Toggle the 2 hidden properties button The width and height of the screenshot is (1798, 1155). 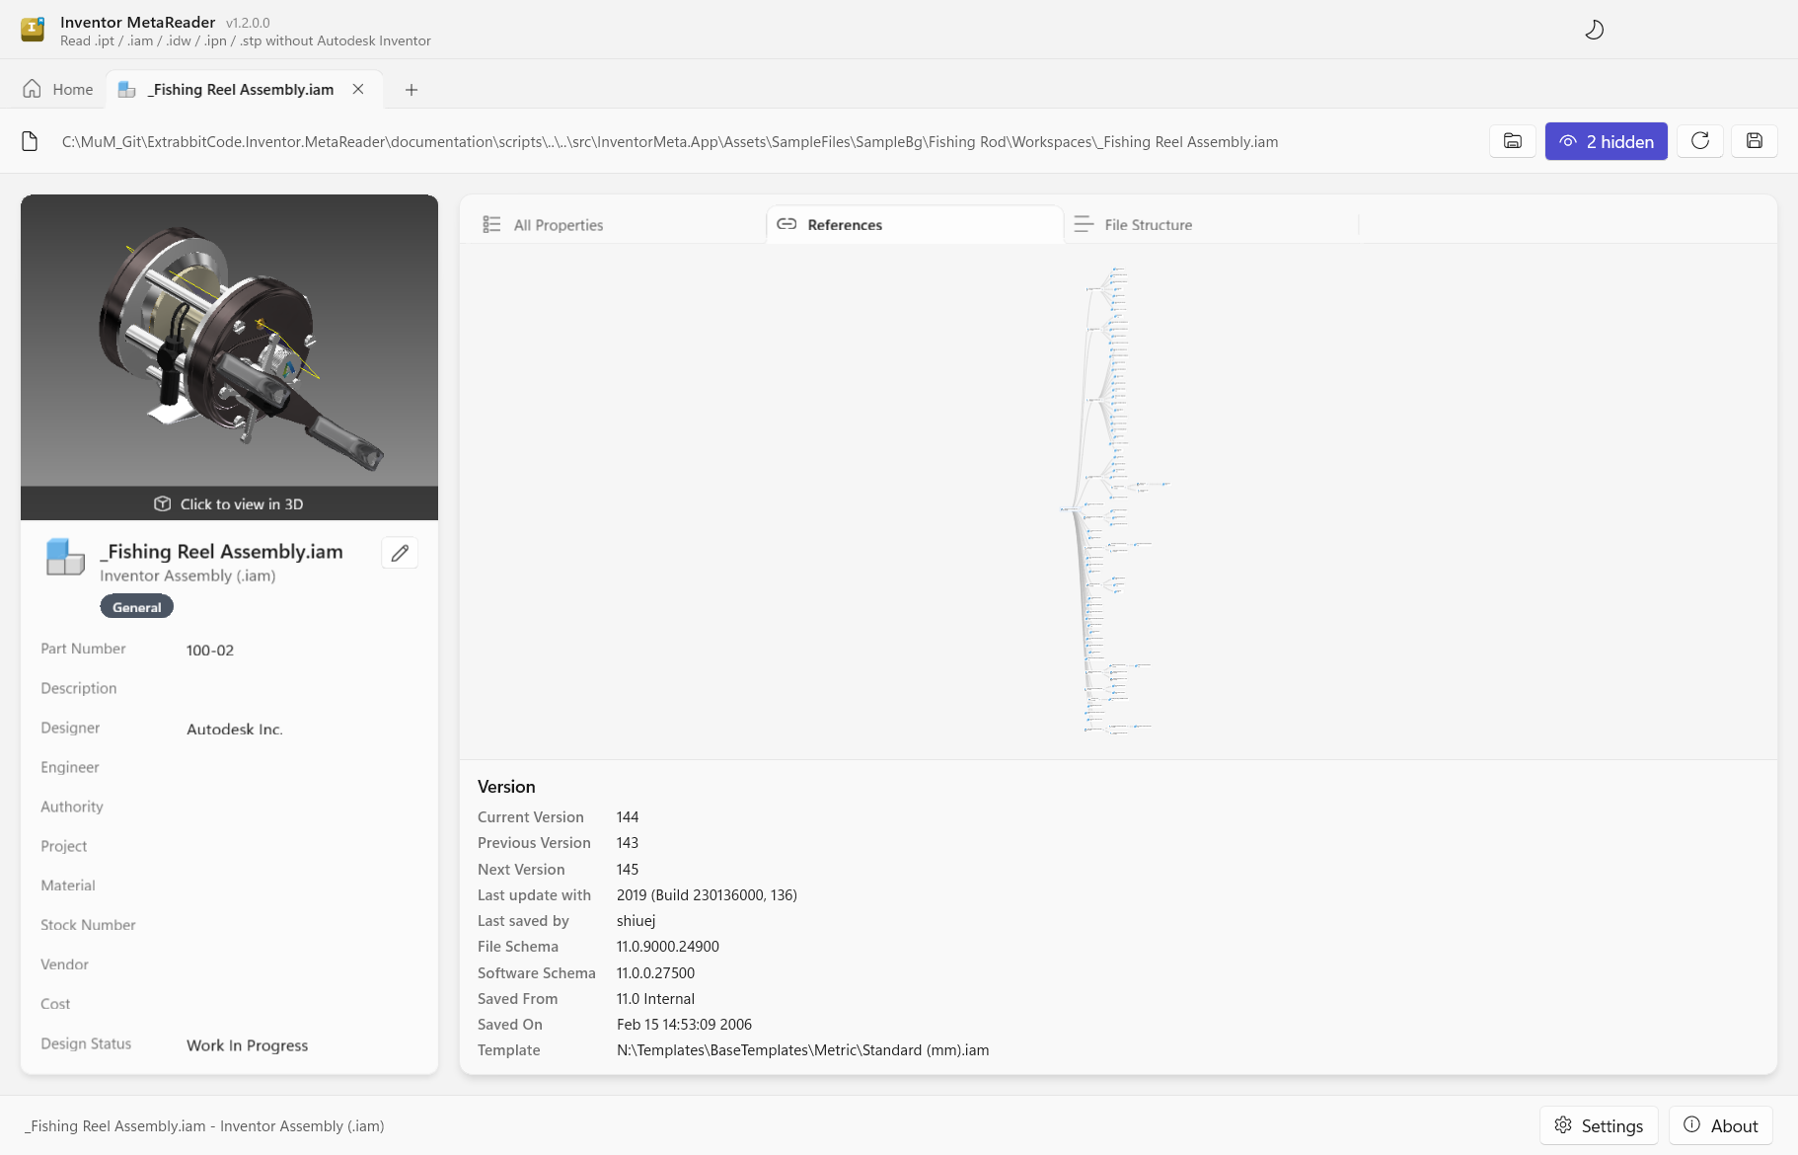point(1606,141)
